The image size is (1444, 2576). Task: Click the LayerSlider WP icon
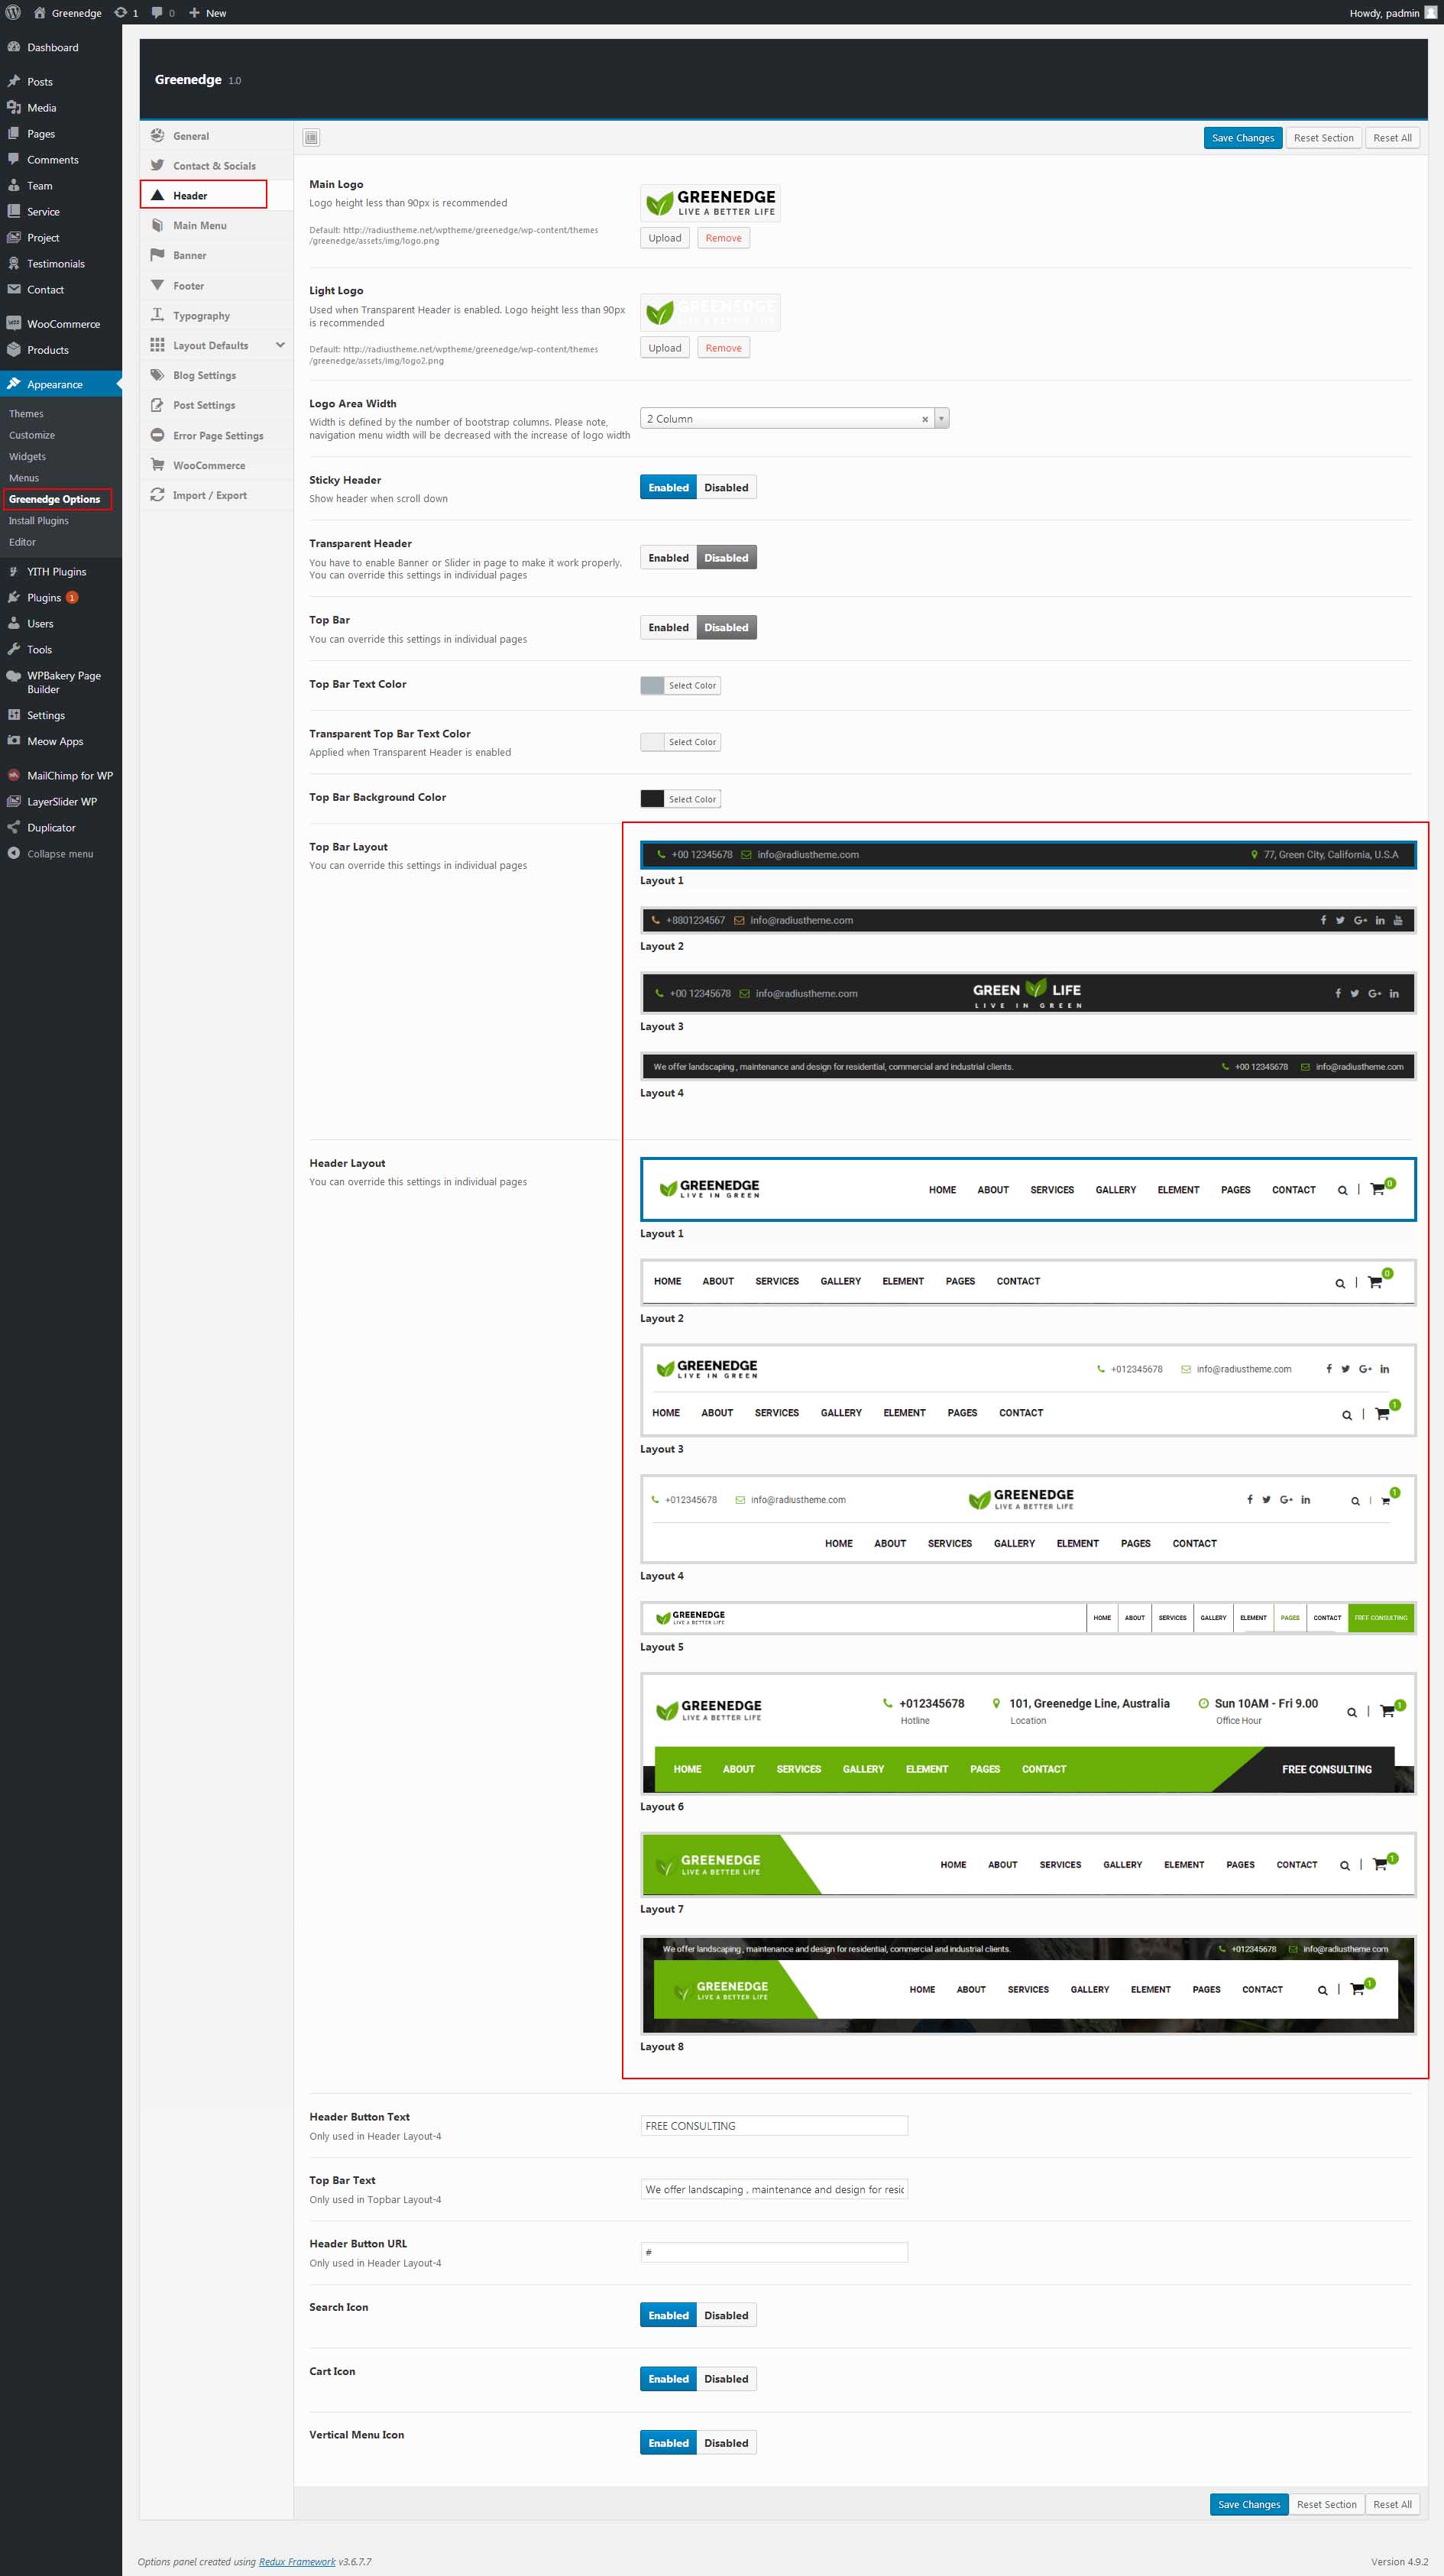coord(14,801)
